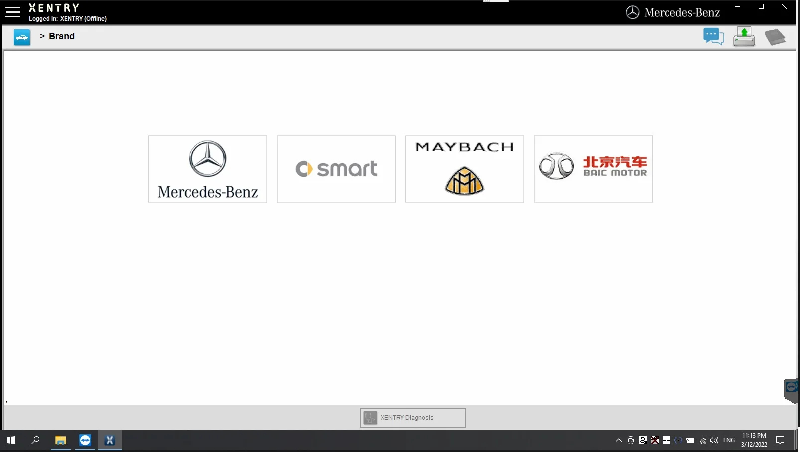Open the Windows Start menu
This screenshot has width=800, height=452.
tap(11, 440)
